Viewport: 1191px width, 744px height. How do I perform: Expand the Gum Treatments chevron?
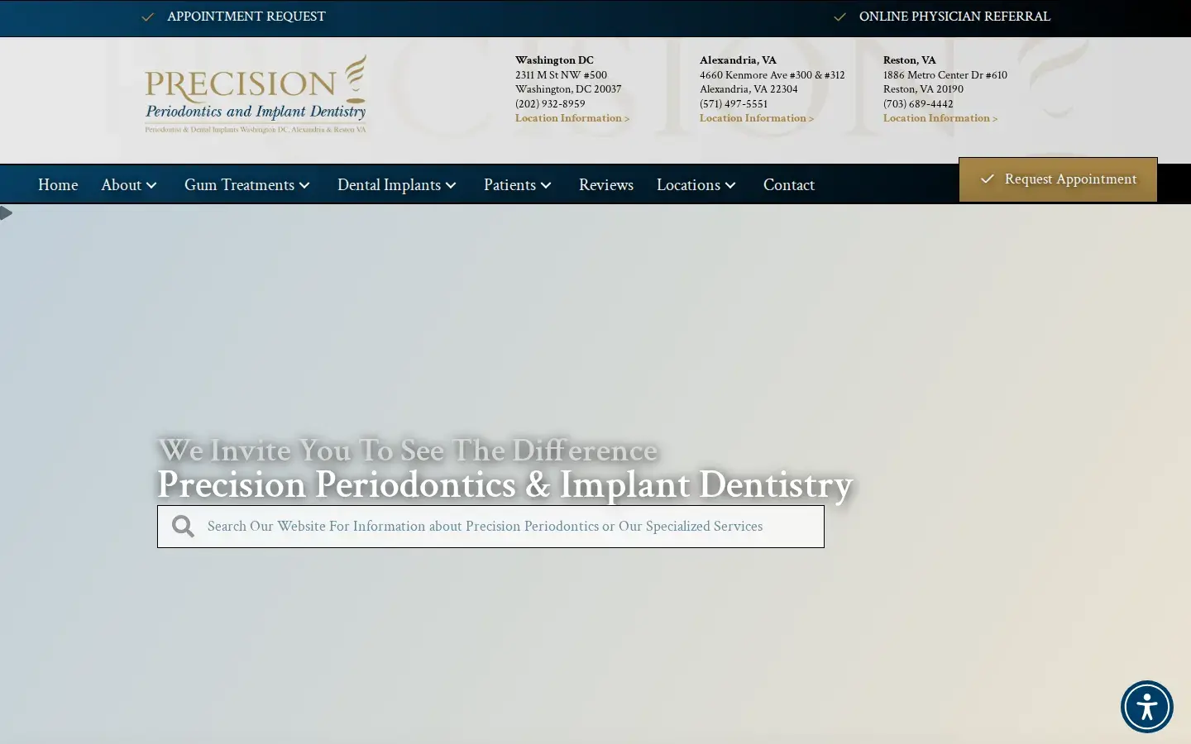pyautogui.click(x=304, y=186)
